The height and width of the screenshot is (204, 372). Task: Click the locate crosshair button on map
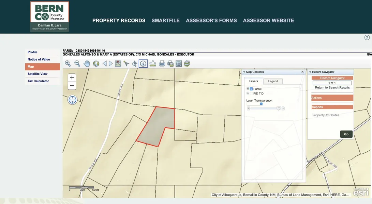click(x=72, y=100)
